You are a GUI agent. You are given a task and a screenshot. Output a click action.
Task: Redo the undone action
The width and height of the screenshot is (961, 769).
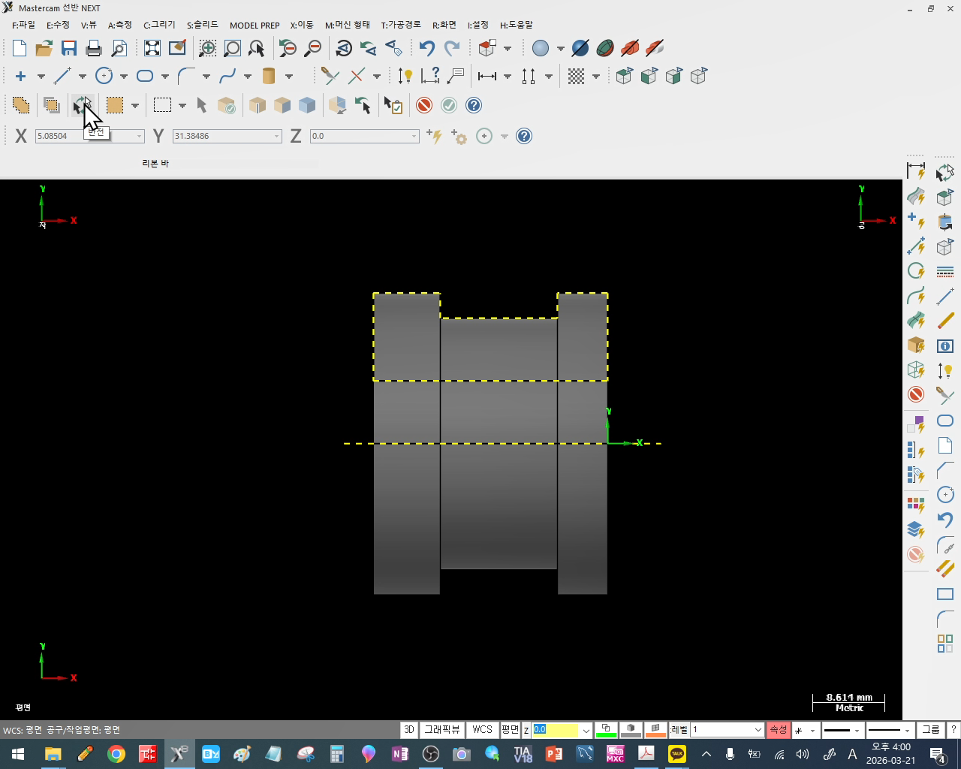coord(451,48)
